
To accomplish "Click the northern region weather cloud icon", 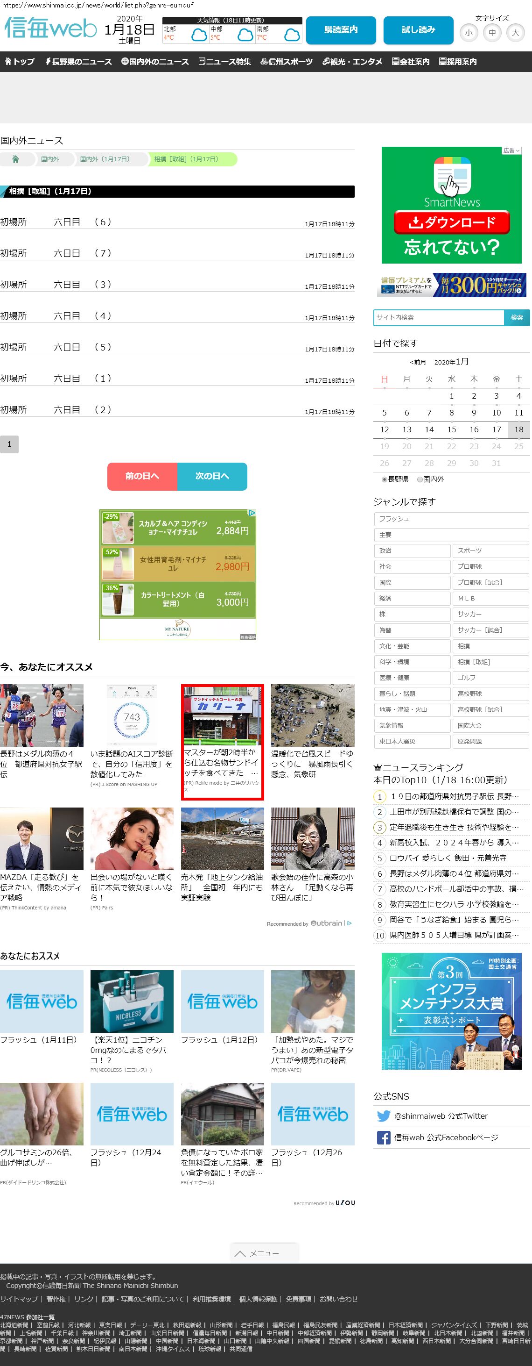I will coord(199,36).
